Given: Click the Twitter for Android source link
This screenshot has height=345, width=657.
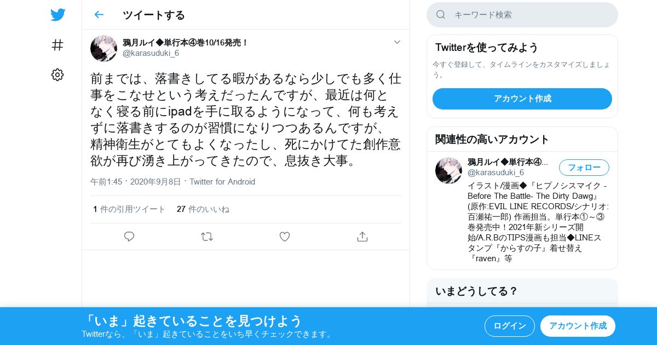Looking at the screenshot, I should 222,182.
